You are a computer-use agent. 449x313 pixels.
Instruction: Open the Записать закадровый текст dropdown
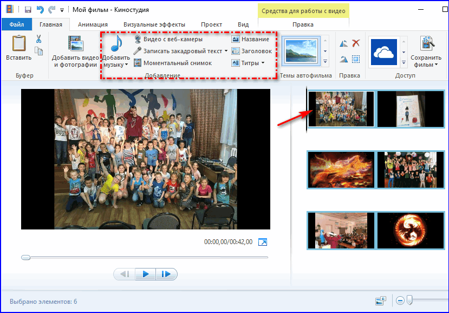[226, 51]
